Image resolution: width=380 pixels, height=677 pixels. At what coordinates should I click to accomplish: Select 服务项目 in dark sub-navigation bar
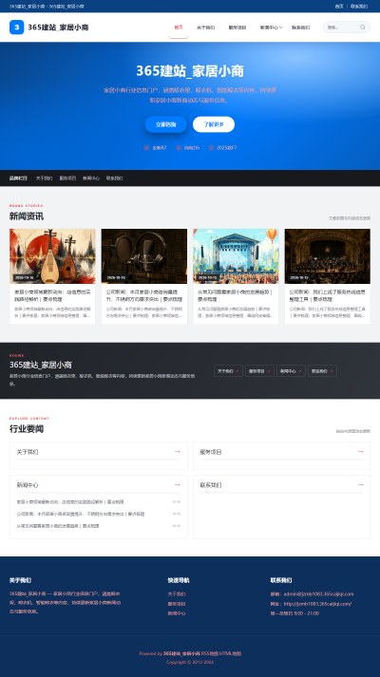[67, 178]
